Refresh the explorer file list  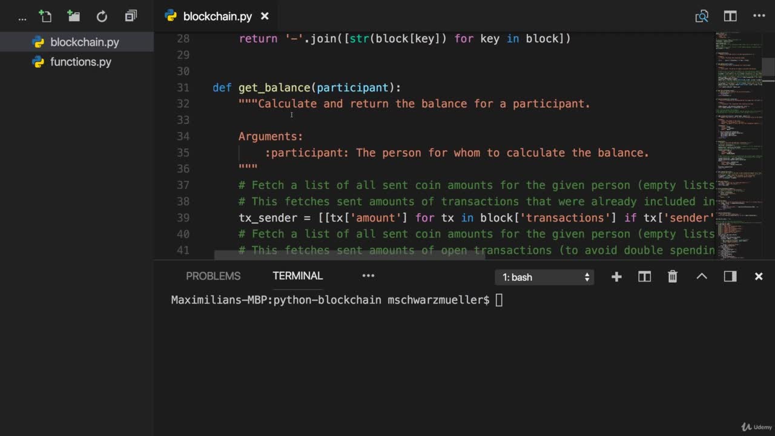point(102,16)
